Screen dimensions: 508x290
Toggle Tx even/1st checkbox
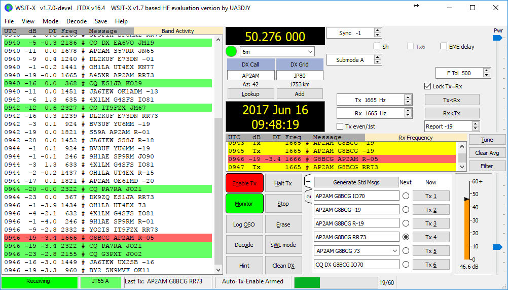click(x=340, y=126)
